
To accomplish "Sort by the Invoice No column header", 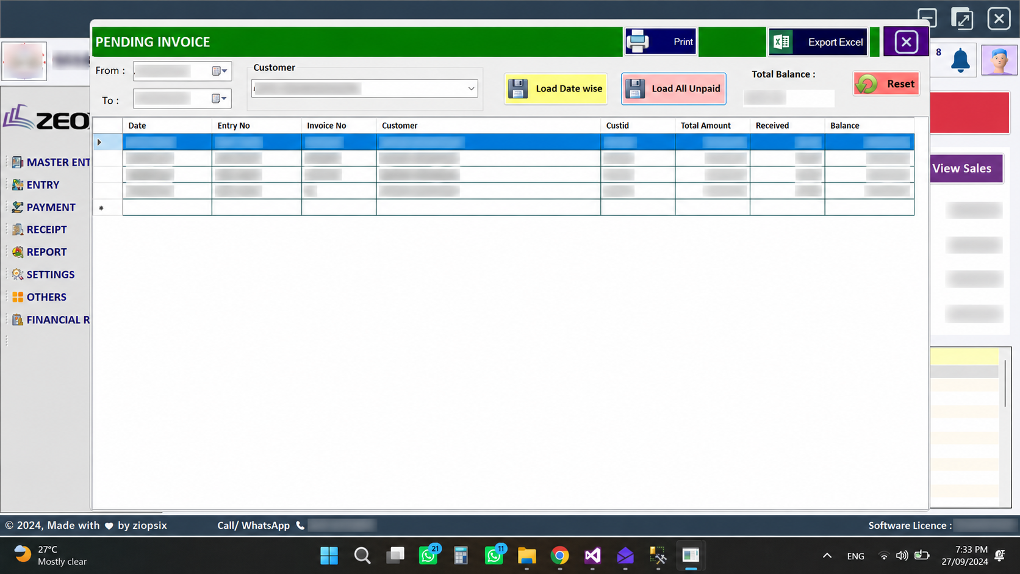I will tap(339, 125).
